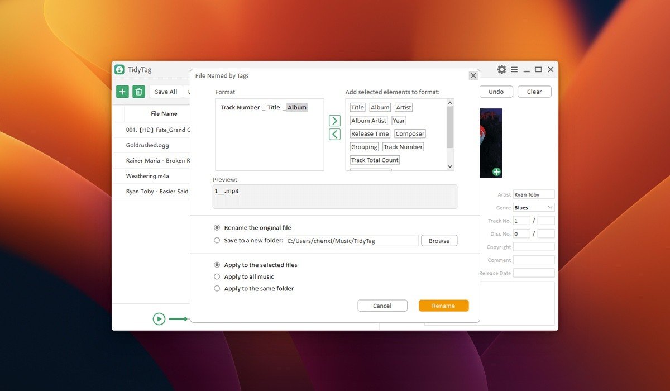Click the save folder path input field
Image resolution: width=670 pixels, height=391 pixels.
352,241
